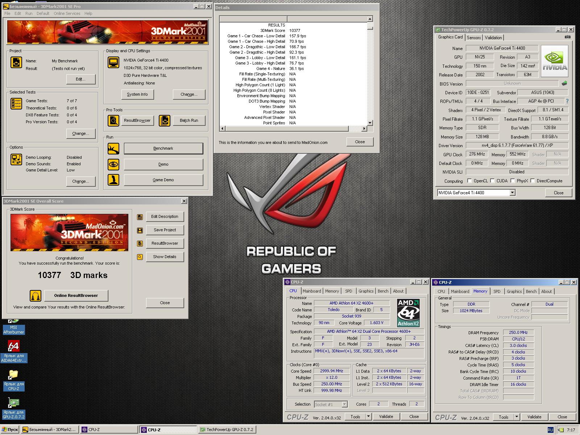Click the Пуск Start button on taskbar
Viewport: 580px width, 435px height.
point(10,430)
